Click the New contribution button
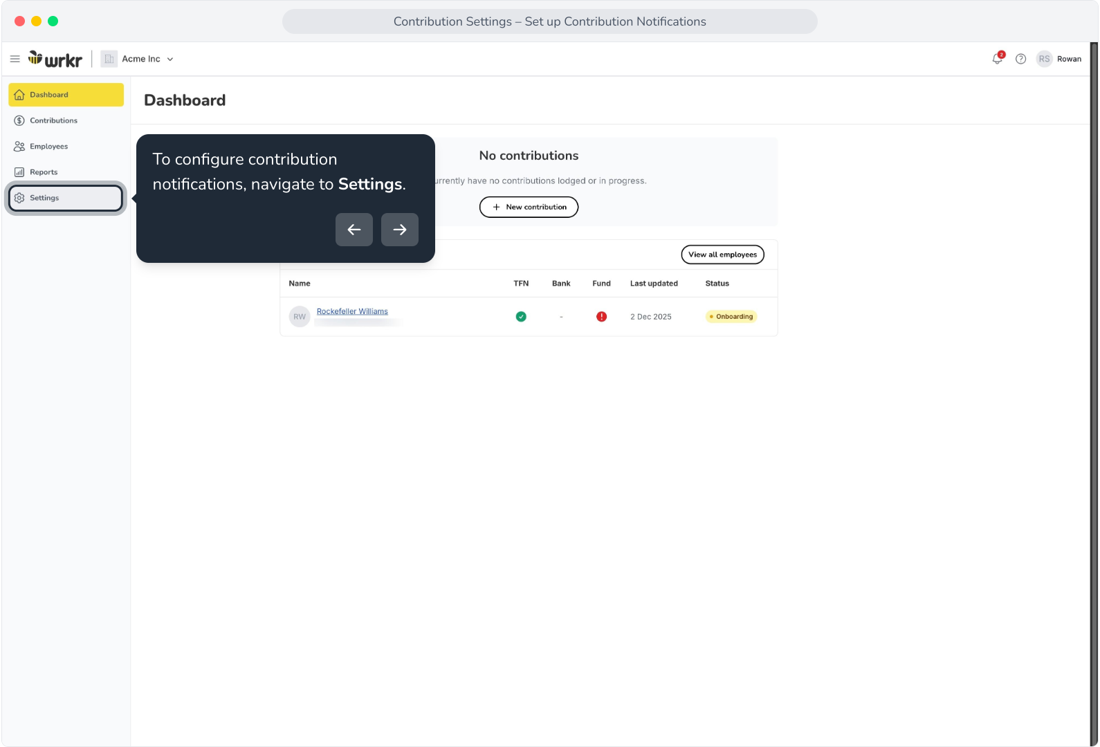This screenshot has height=747, width=1100. tap(529, 207)
